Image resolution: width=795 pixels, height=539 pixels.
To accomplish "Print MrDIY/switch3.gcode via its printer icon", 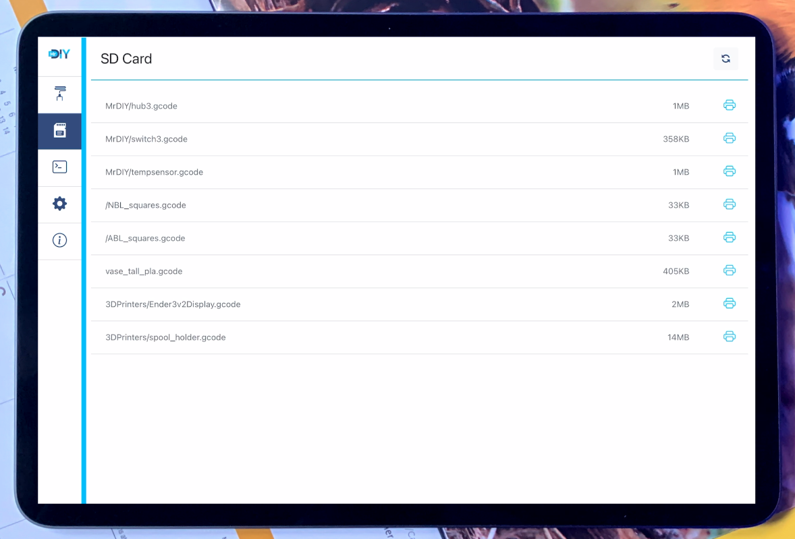I will [729, 138].
